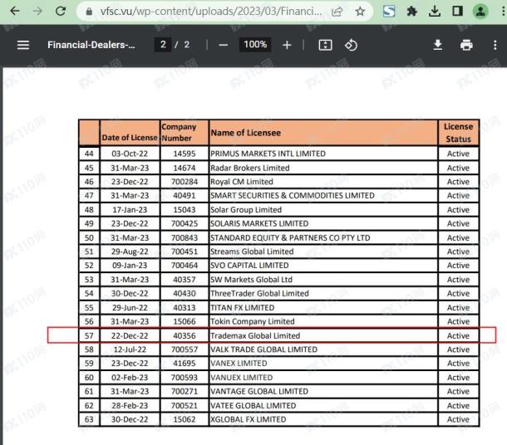Select VANEX LIMITED
The image size is (507, 445).
coord(239,364)
